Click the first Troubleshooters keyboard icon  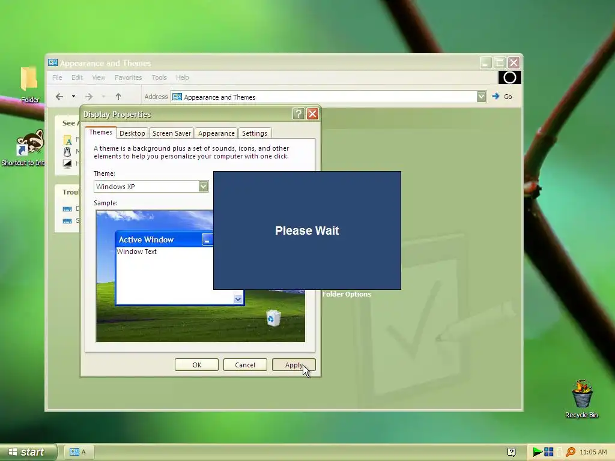point(67,209)
